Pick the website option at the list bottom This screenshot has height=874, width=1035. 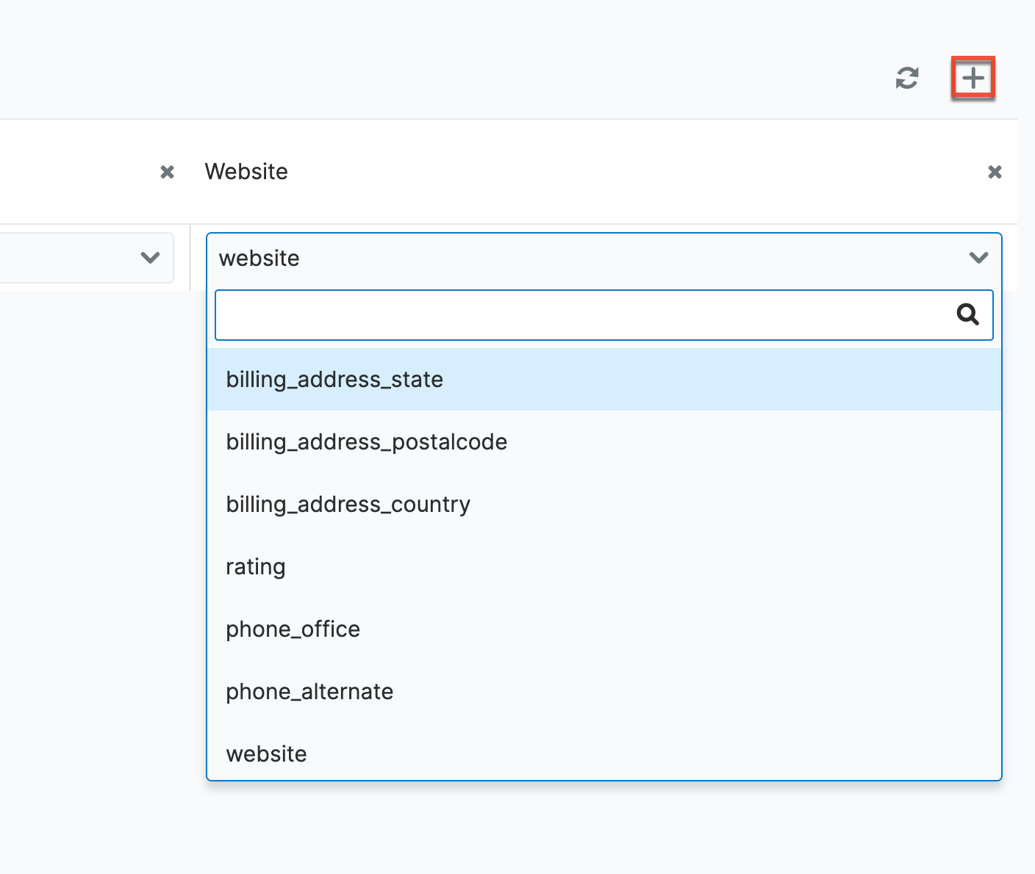coord(266,754)
